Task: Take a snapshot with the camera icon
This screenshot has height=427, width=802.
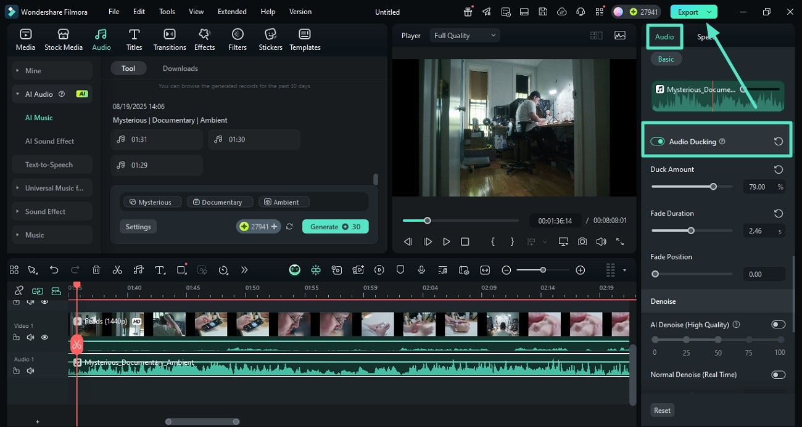Action: [582, 242]
